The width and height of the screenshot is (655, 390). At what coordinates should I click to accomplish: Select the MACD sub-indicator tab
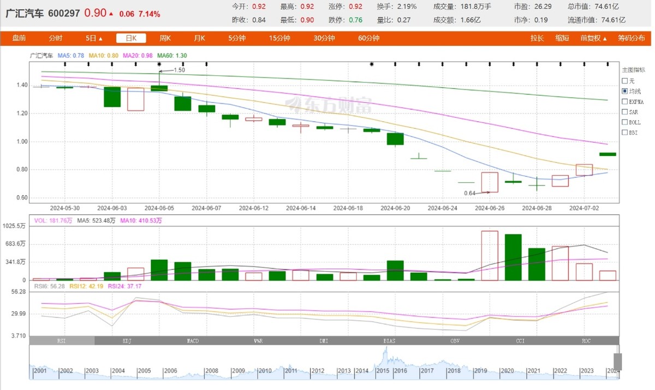click(x=192, y=340)
